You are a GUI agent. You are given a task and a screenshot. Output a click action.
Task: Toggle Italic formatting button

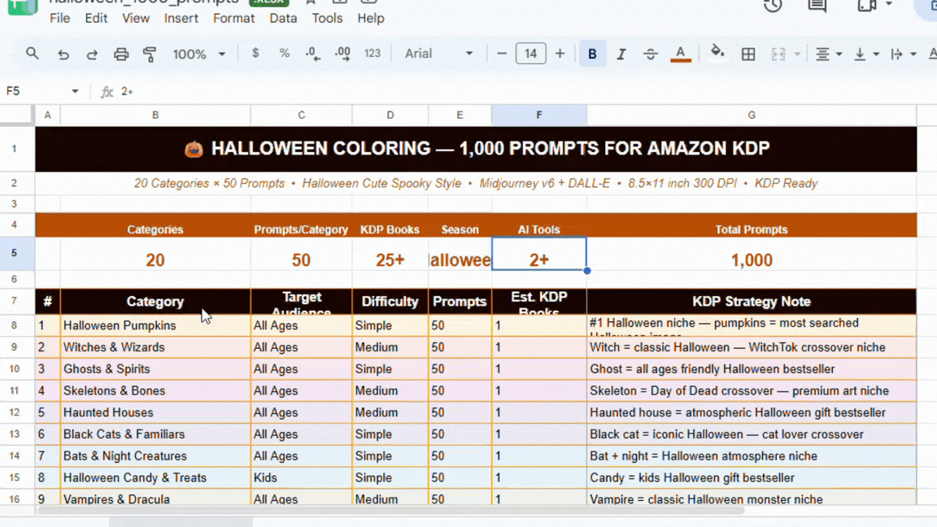pos(621,54)
